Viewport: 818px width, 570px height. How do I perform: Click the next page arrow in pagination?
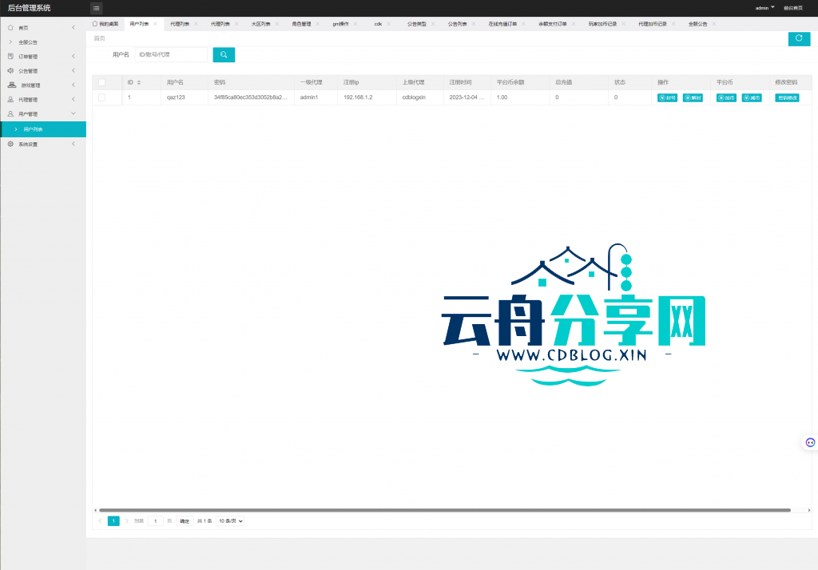pyautogui.click(x=127, y=521)
